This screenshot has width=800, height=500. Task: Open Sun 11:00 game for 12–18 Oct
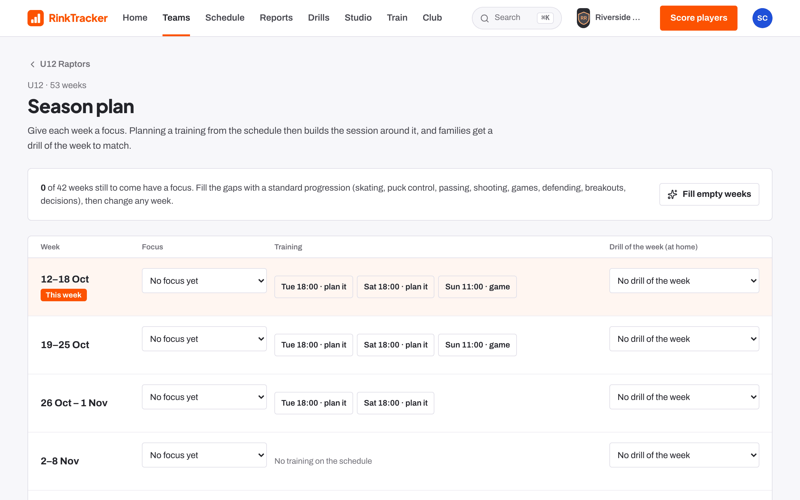[x=477, y=287]
